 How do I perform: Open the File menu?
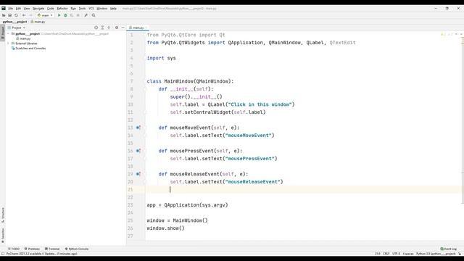click(x=11, y=9)
